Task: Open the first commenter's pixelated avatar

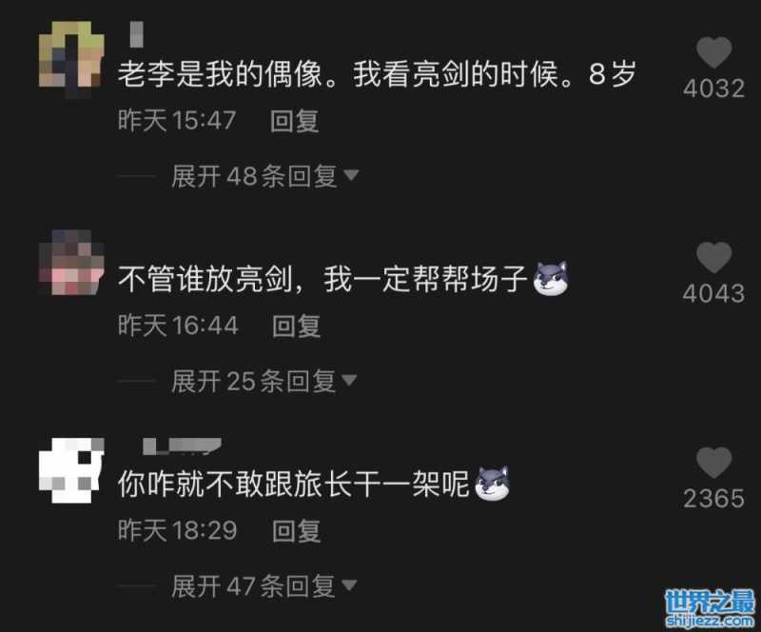Action: coord(71,55)
